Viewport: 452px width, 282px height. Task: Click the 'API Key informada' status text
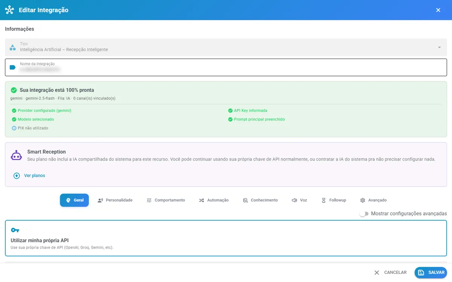pyautogui.click(x=250, y=111)
